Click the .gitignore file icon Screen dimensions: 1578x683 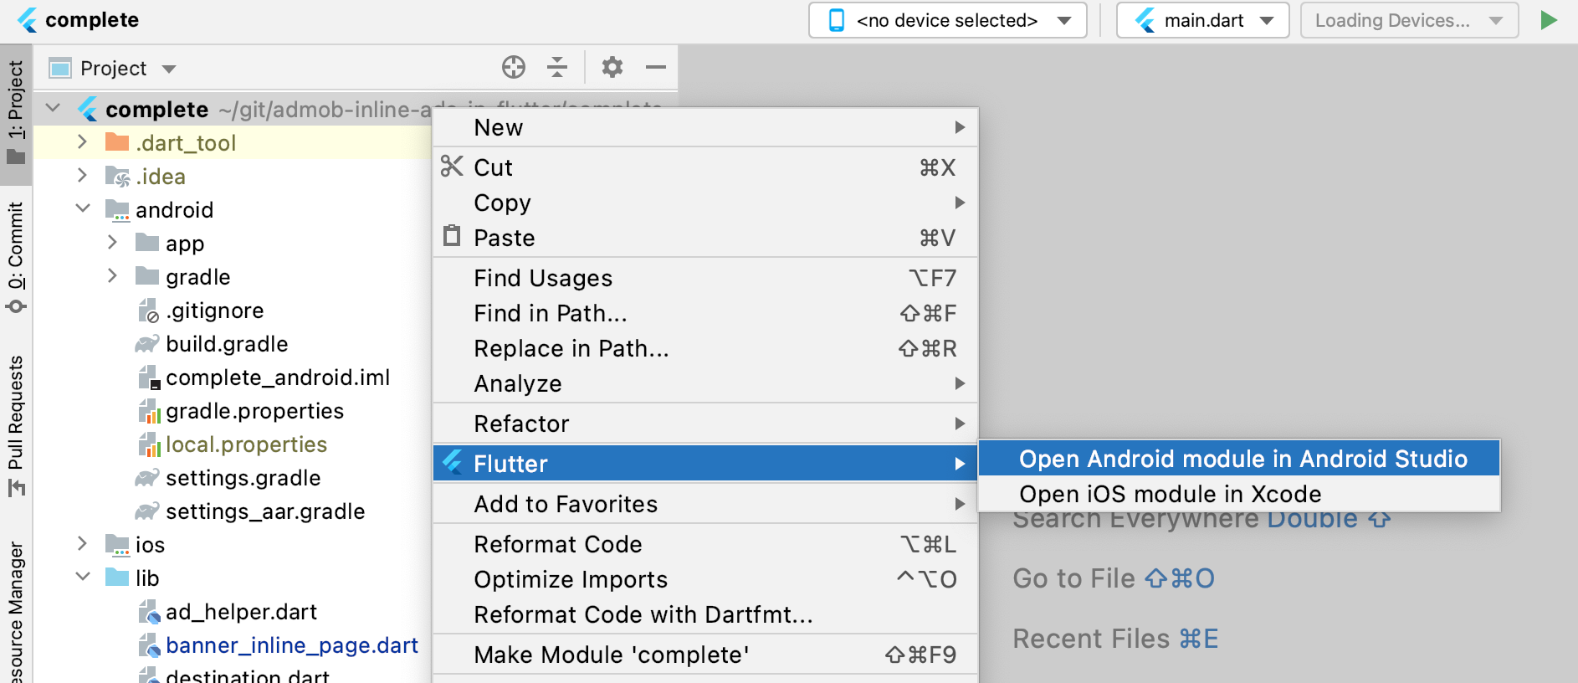148,311
